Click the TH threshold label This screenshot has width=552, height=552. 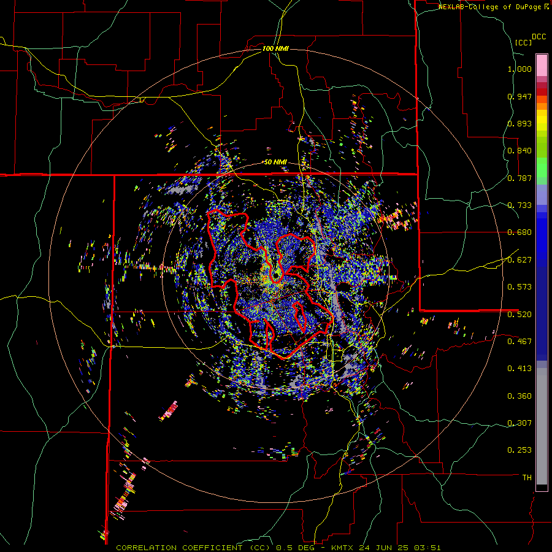tap(527, 477)
